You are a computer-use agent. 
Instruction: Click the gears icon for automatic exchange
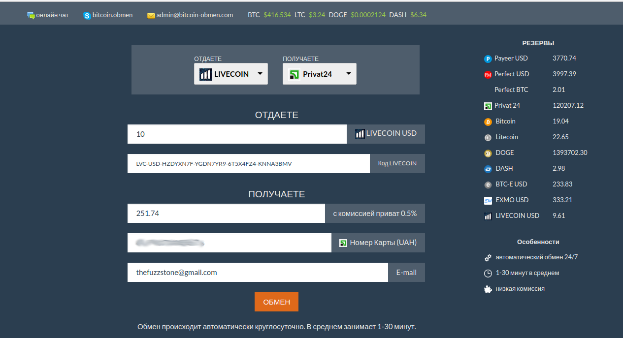click(488, 257)
